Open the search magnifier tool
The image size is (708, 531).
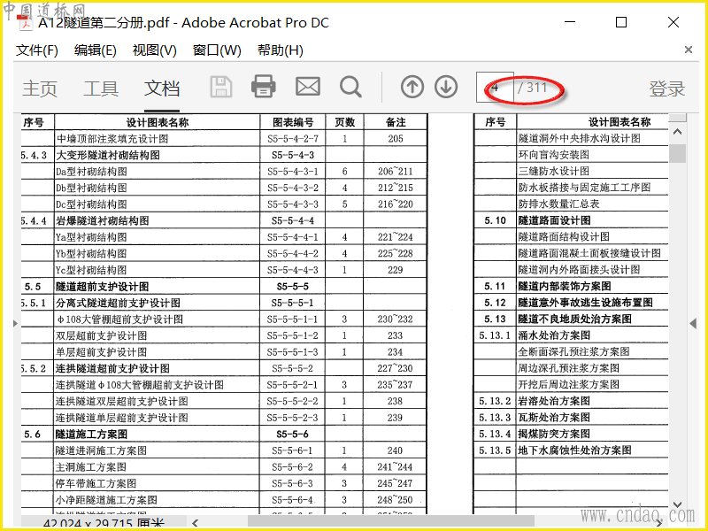click(350, 87)
